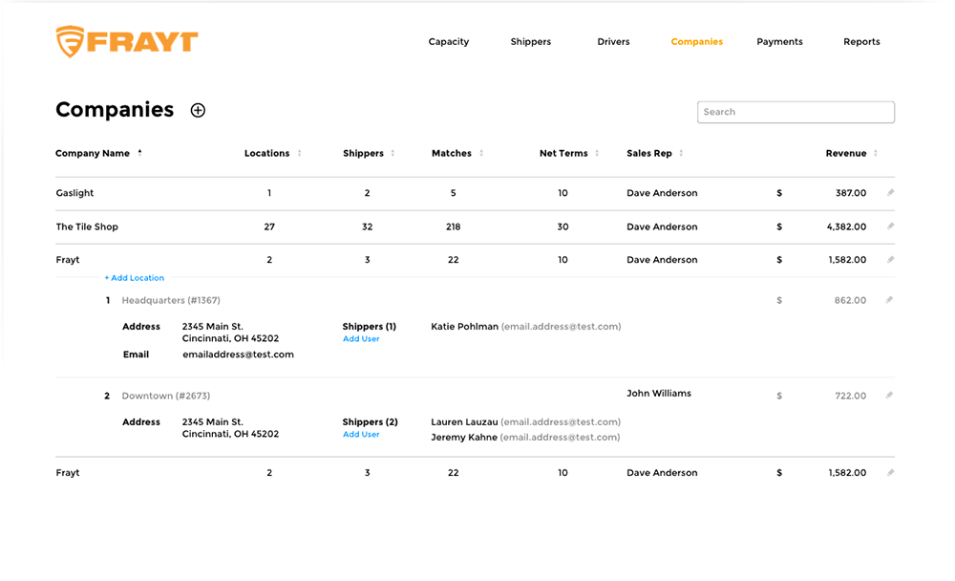
Task: Edit The Tile Shop row pencil icon
Action: 890,226
